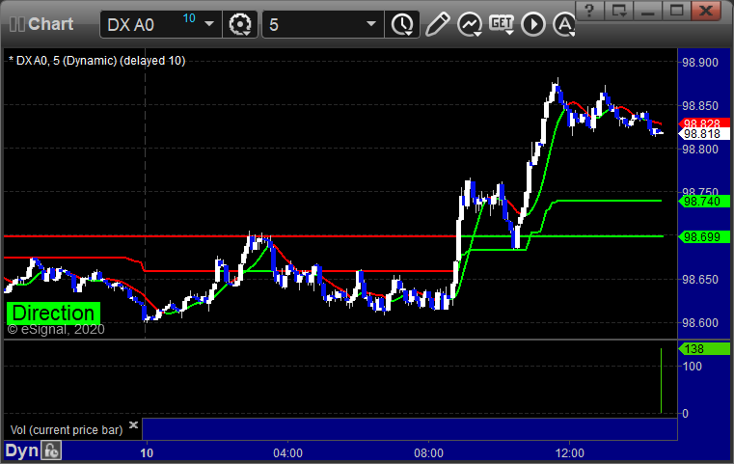Click the green 98.740 price tag
Image resolution: width=734 pixels, height=464 pixels.
coord(703,202)
